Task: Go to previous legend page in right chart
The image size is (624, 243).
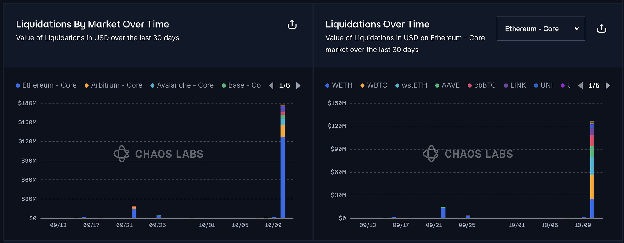Action: point(580,85)
